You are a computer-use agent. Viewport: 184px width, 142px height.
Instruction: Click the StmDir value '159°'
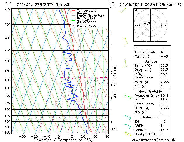[164, 130]
